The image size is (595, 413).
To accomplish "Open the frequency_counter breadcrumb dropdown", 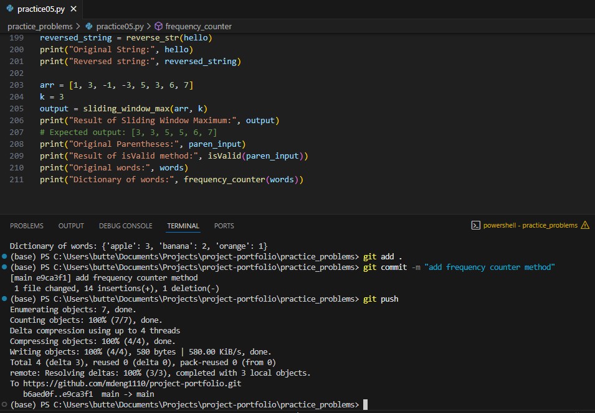I will click(x=199, y=27).
